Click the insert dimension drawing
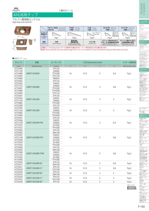 [x=24, y=43]
